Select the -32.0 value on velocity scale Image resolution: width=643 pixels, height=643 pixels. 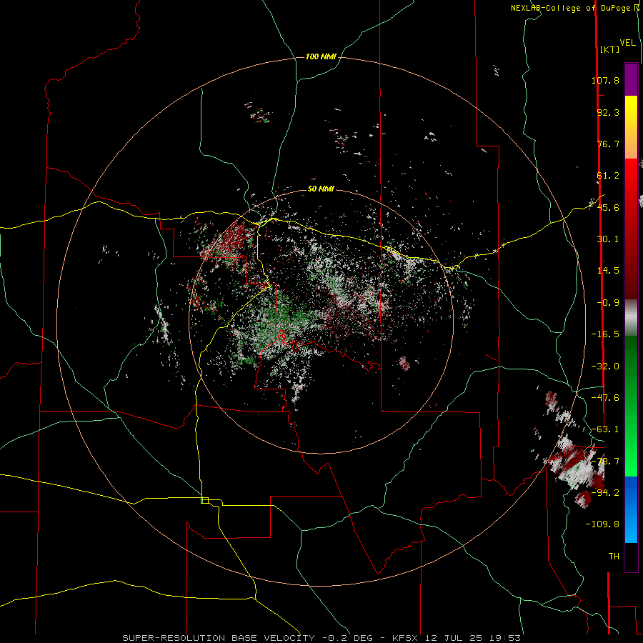coord(605,367)
